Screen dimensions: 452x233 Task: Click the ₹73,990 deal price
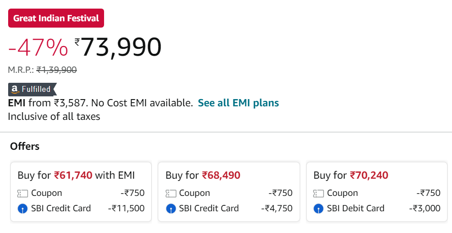[118, 47]
